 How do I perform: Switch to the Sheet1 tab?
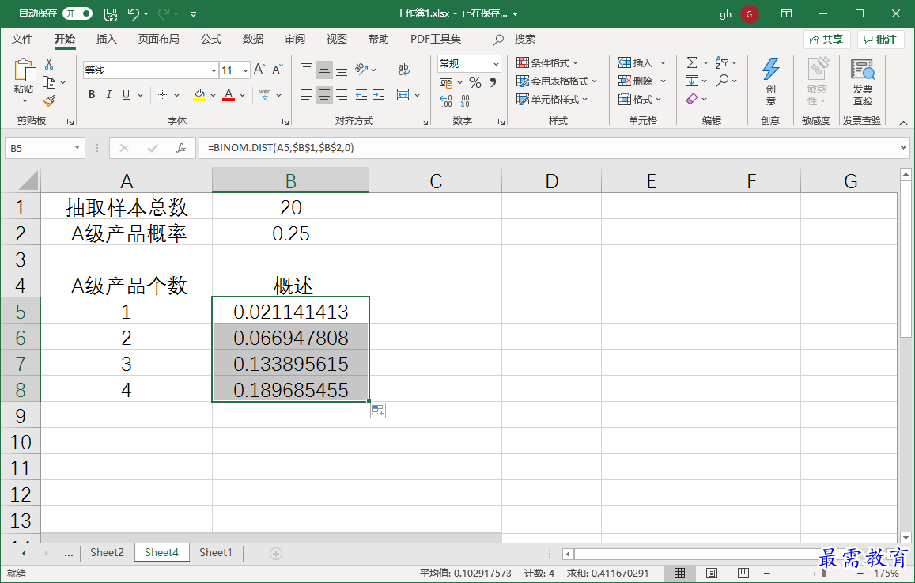click(216, 553)
